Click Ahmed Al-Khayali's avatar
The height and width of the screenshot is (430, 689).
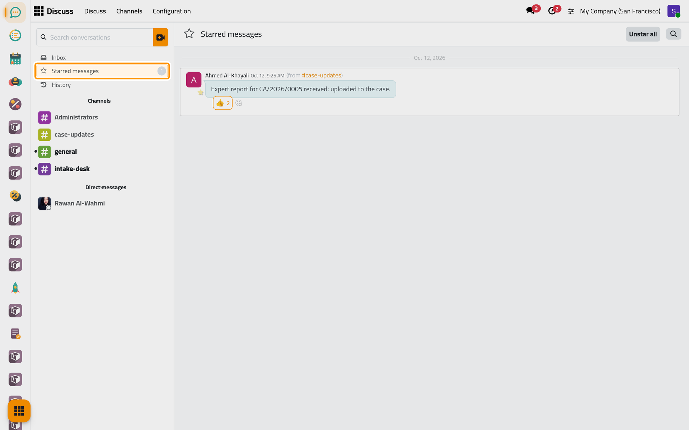point(193,80)
